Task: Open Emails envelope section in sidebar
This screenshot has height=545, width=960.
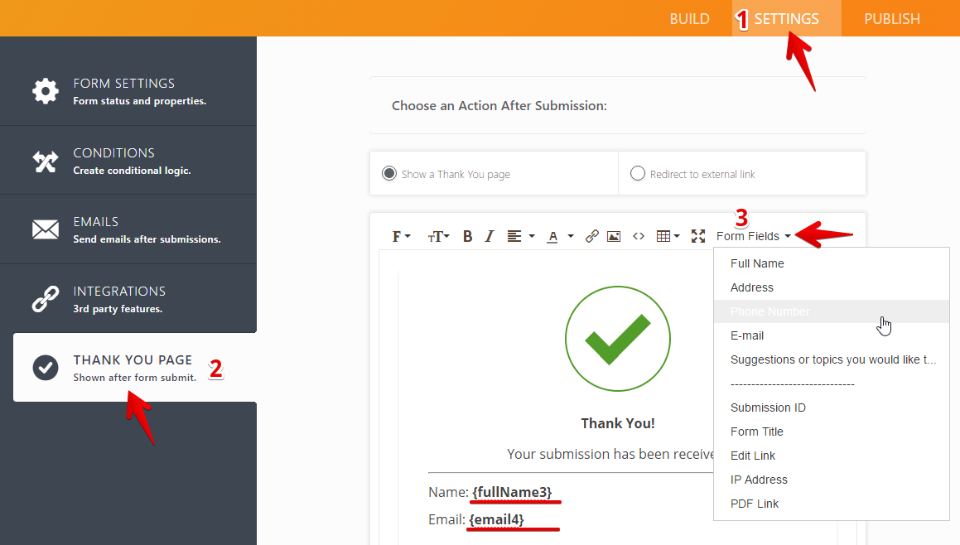Action: coord(46,229)
